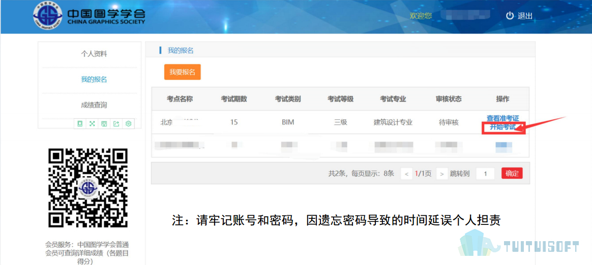This screenshot has height=265, width=592.
Task: Open the green settings gear icon
Action: 128,124
